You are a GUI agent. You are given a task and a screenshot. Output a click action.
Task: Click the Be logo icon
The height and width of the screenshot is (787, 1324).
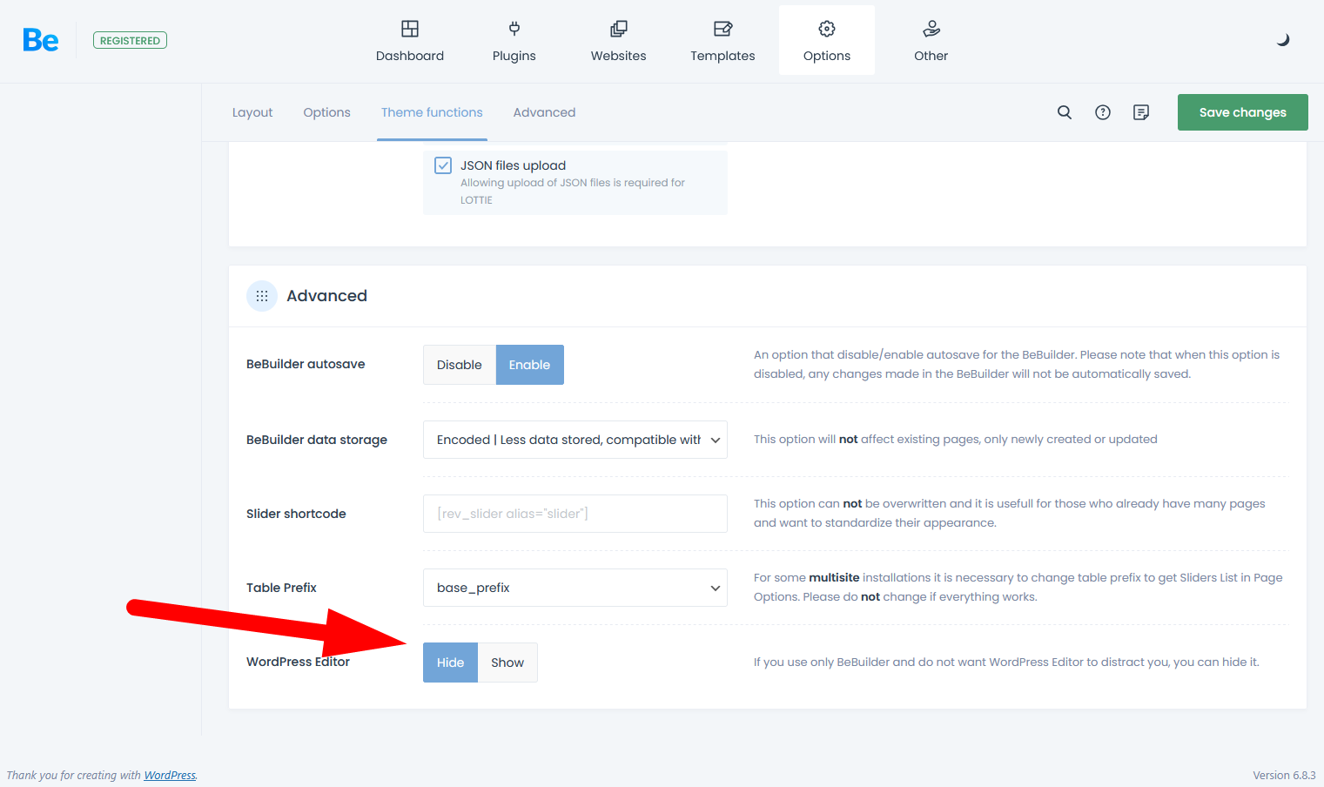[x=40, y=40]
